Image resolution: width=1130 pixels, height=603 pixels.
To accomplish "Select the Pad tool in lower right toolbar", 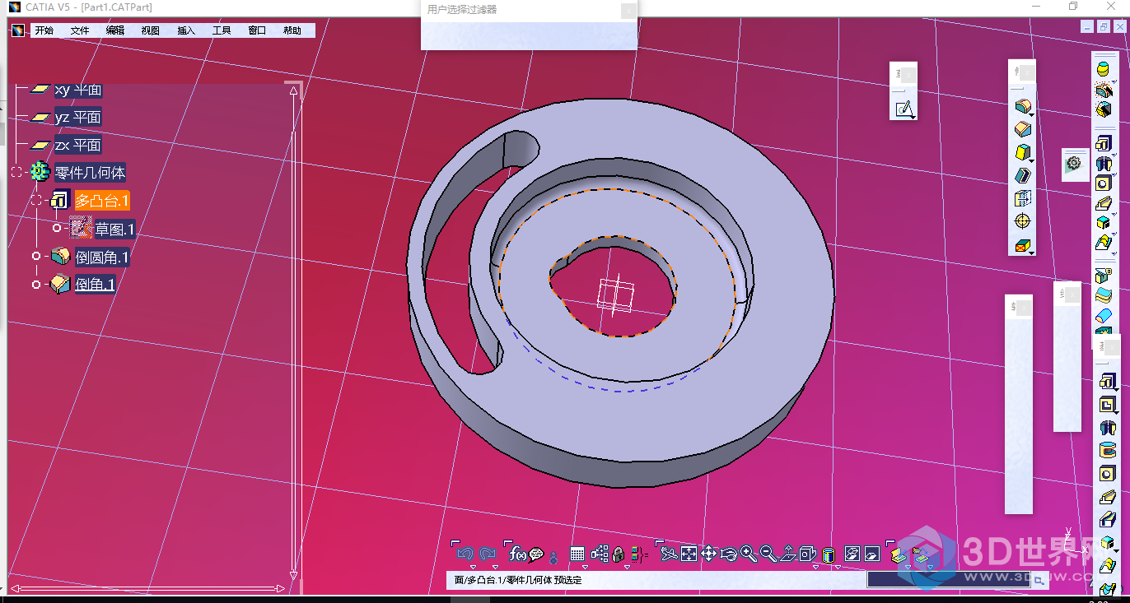I will click(x=1108, y=381).
